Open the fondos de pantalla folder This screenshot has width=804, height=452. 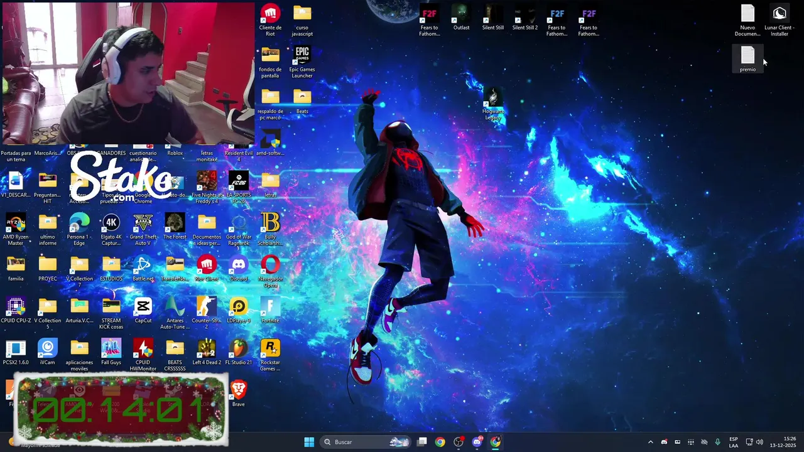click(270, 62)
